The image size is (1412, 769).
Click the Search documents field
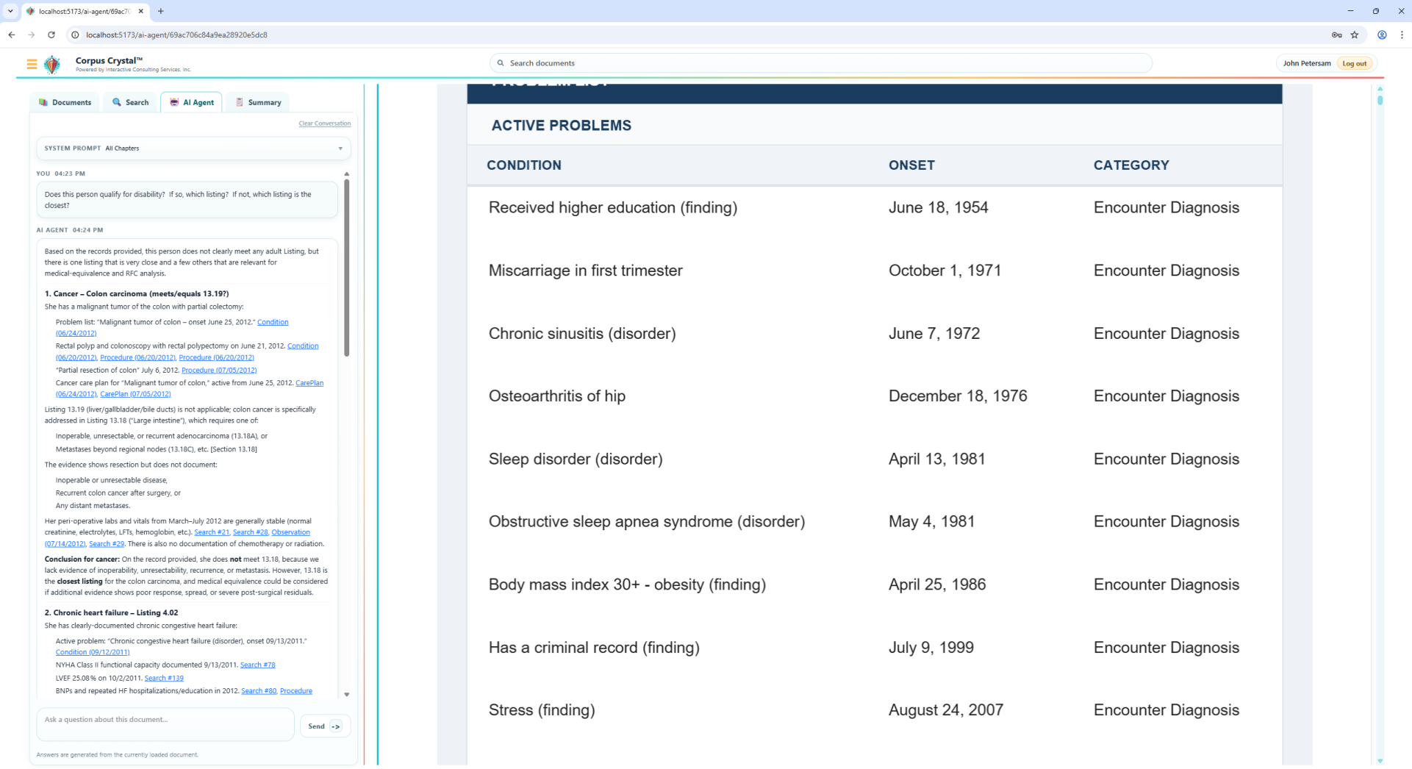(x=820, y=63)
